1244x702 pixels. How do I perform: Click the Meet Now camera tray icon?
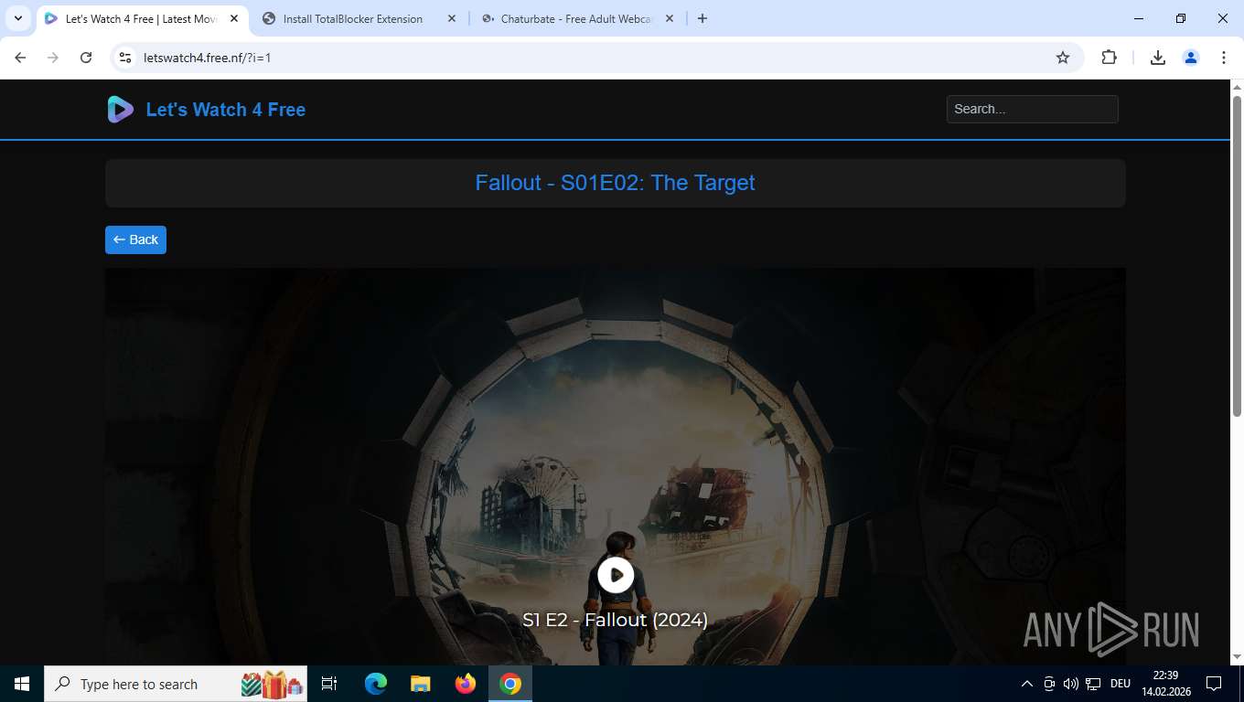pos(1048,684)
